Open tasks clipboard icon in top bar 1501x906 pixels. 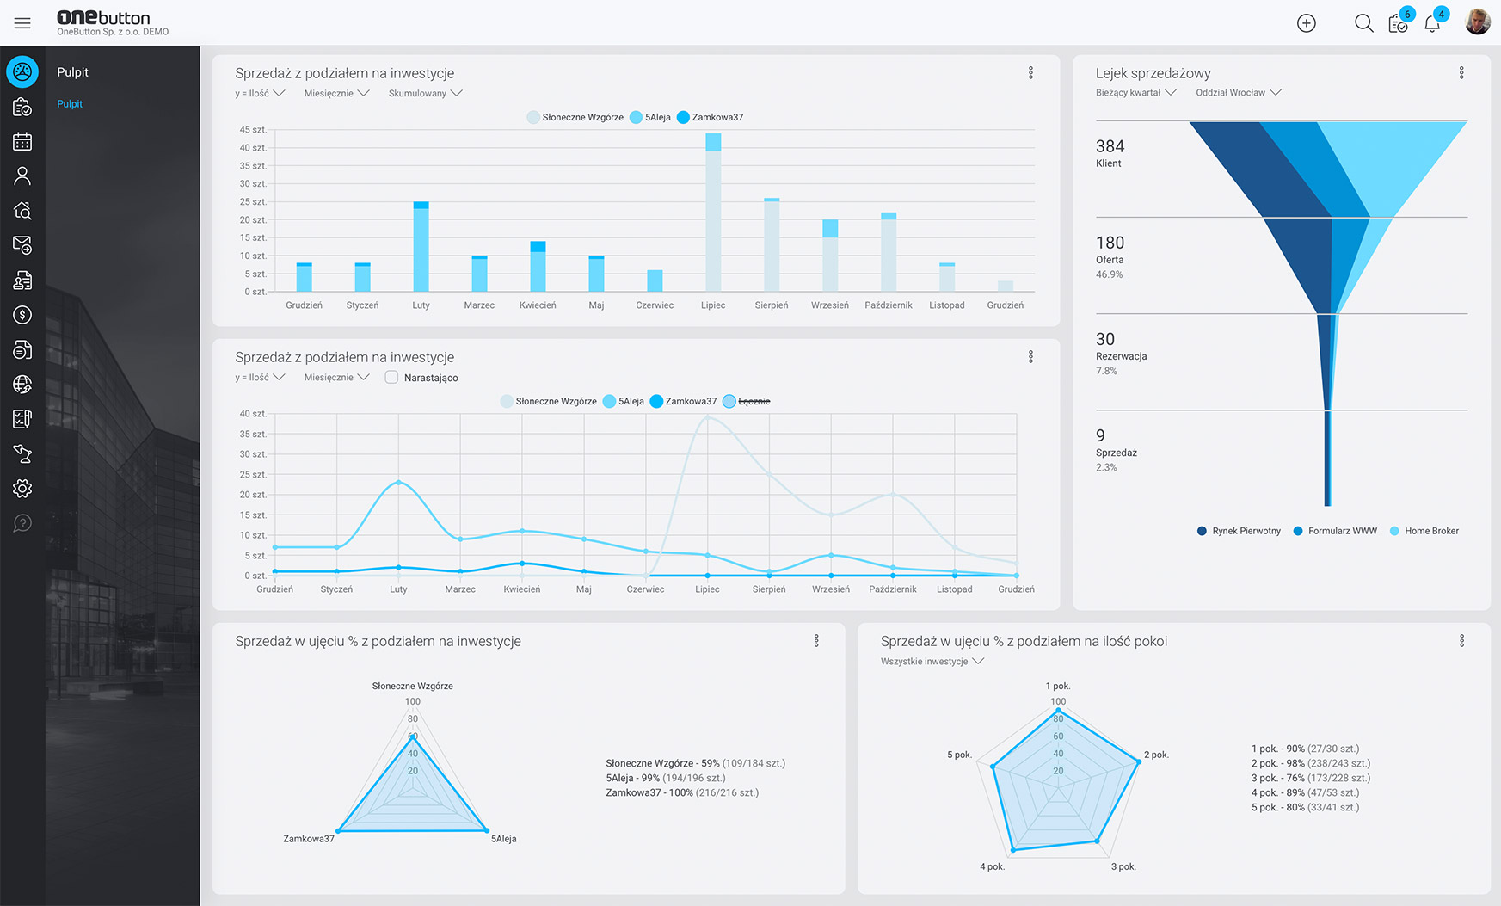[x=1398, y=23]
